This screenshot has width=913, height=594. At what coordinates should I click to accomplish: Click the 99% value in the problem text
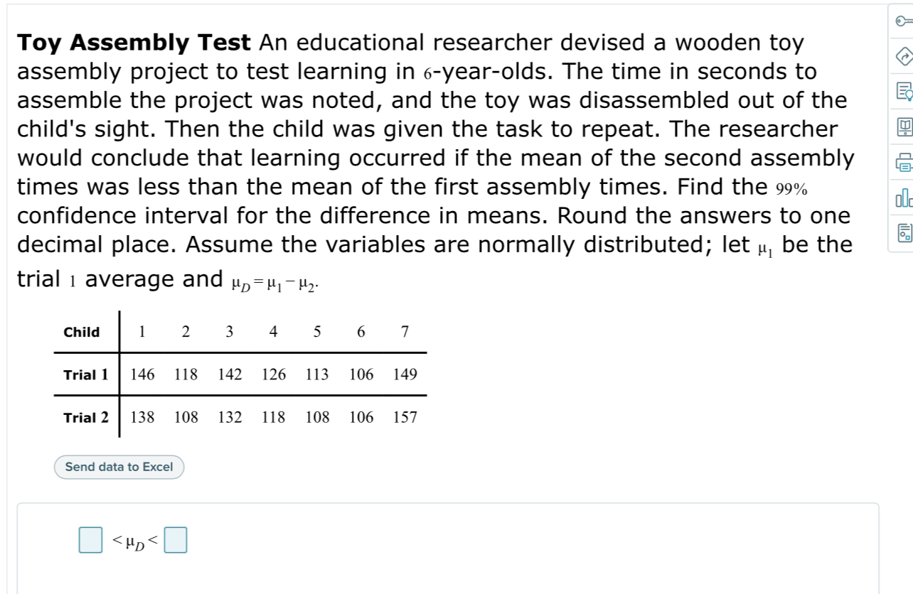click(x=792, y=187)
